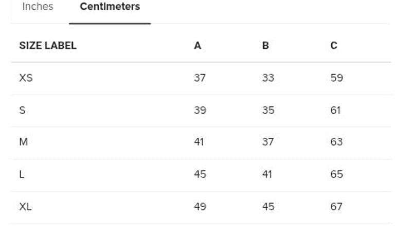Click the XL measurement C value 67
The height and width of the screenshot is (236, 395).
tap(336, 207)
